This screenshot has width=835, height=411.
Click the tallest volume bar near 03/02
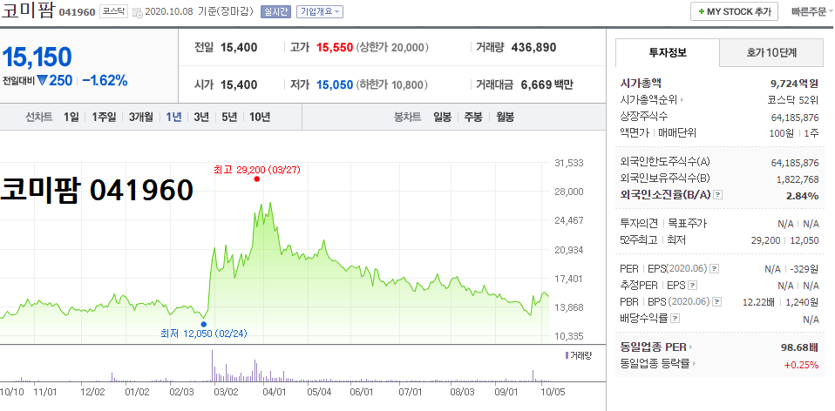212,366
